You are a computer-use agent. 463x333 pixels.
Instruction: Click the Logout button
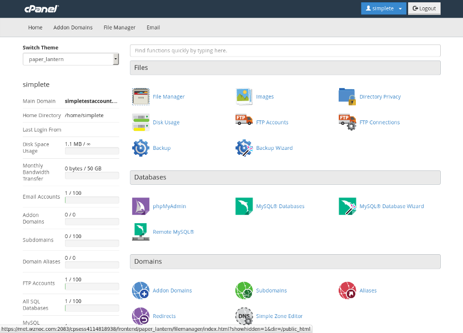point(424,8)
